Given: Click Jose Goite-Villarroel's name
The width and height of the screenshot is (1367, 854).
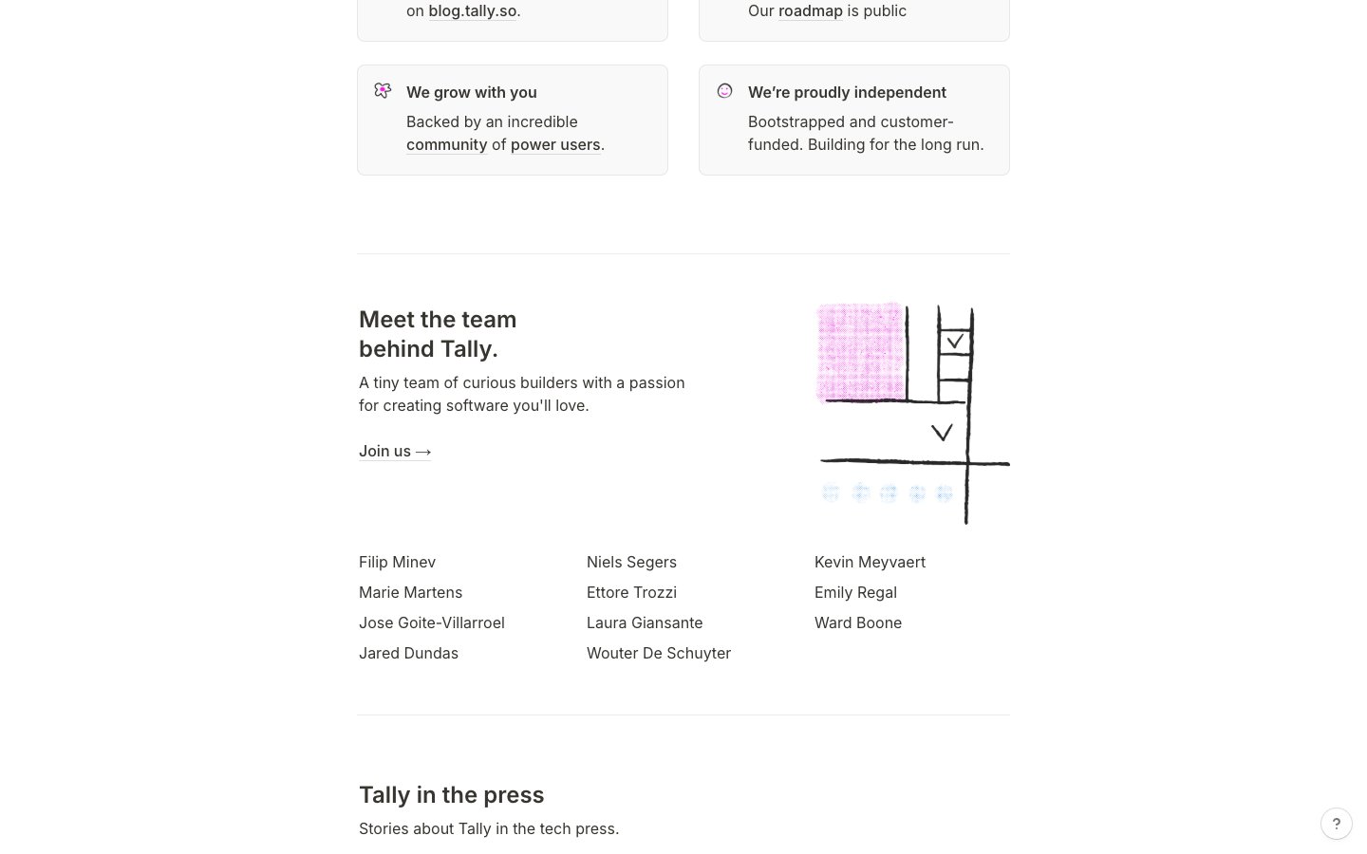Looking at the screenshot, I should click(431, 622).
